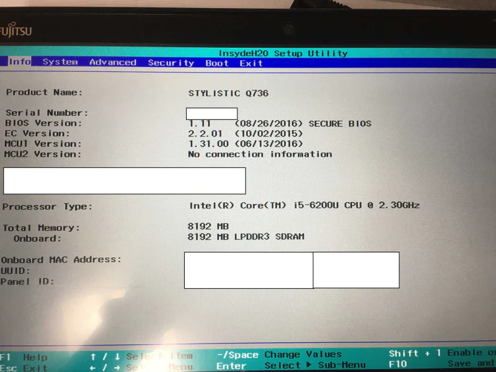
Task: Click the EC Version label
Action: point(37,133)
